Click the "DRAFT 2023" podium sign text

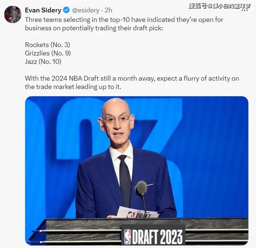coord(157,237)
